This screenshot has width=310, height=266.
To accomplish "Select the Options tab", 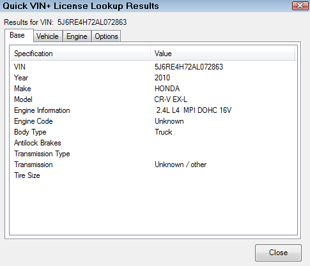I will click(x=106, y=36).
